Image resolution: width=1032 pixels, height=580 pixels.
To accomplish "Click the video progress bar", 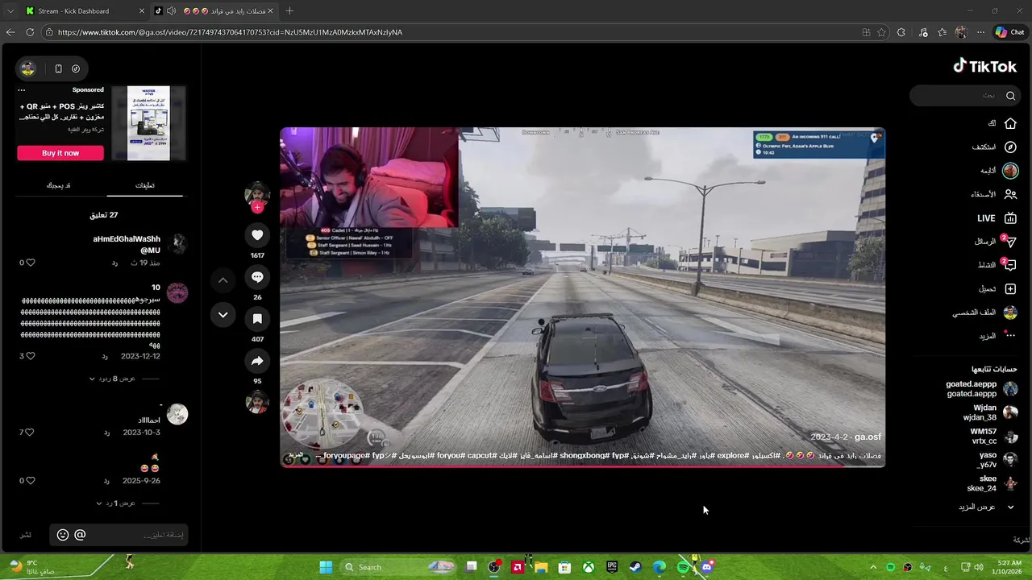I will pyautogui.click(x=582, y=466).
